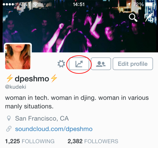The image size is (158, 148).
Task: View the 2,382 Followers list
Action: click(x=93, y=141)
